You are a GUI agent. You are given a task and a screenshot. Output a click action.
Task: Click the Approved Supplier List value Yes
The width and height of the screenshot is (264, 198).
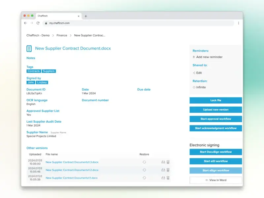[29, 115]
